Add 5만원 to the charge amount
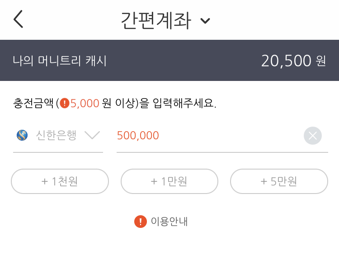The image size is (339, 260). (x=279, y=181)
